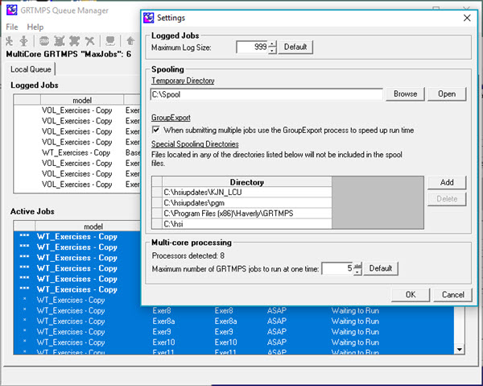Click the stop sign toolbar icon
483x386 pixels.
pyautogui.click(x=43, y=41)
